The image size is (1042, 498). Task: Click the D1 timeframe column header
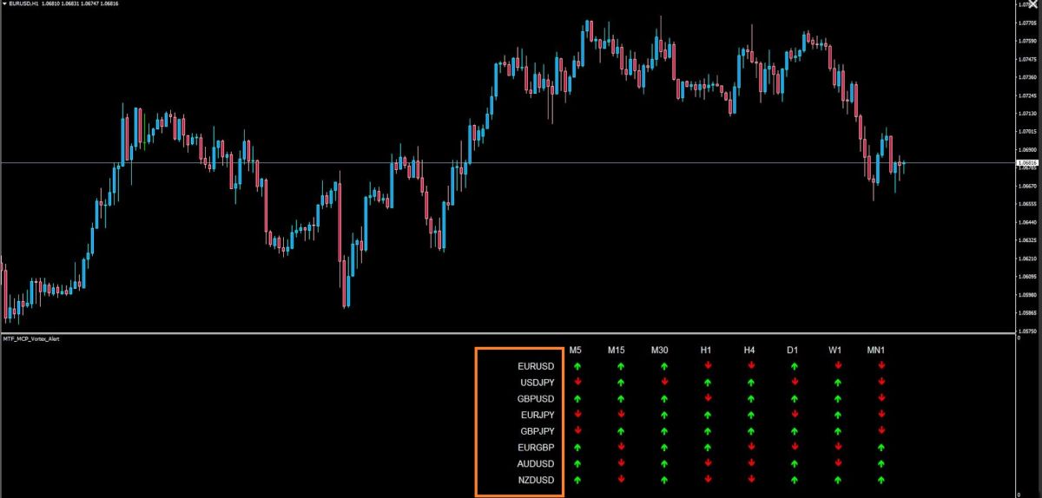[793, 350]
